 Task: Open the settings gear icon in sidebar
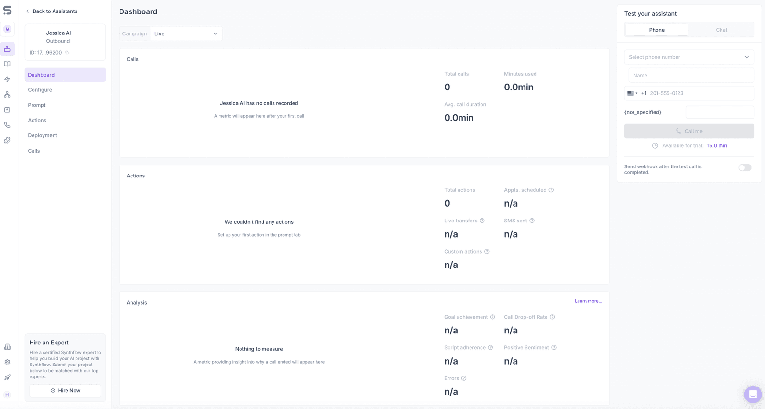click(x=7, y=362)
